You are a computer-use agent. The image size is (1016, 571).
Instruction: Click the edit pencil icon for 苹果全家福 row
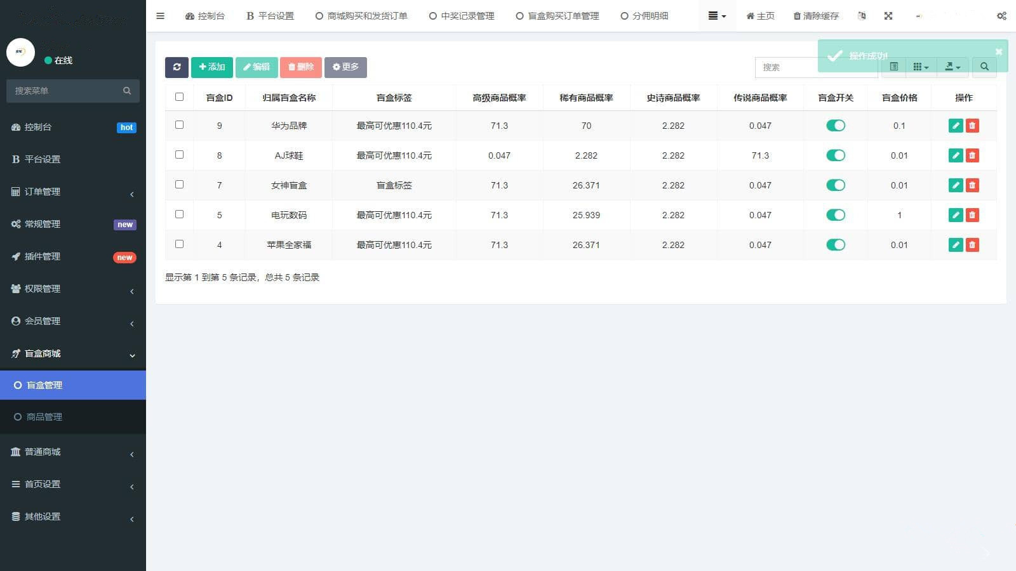(956, 245)
